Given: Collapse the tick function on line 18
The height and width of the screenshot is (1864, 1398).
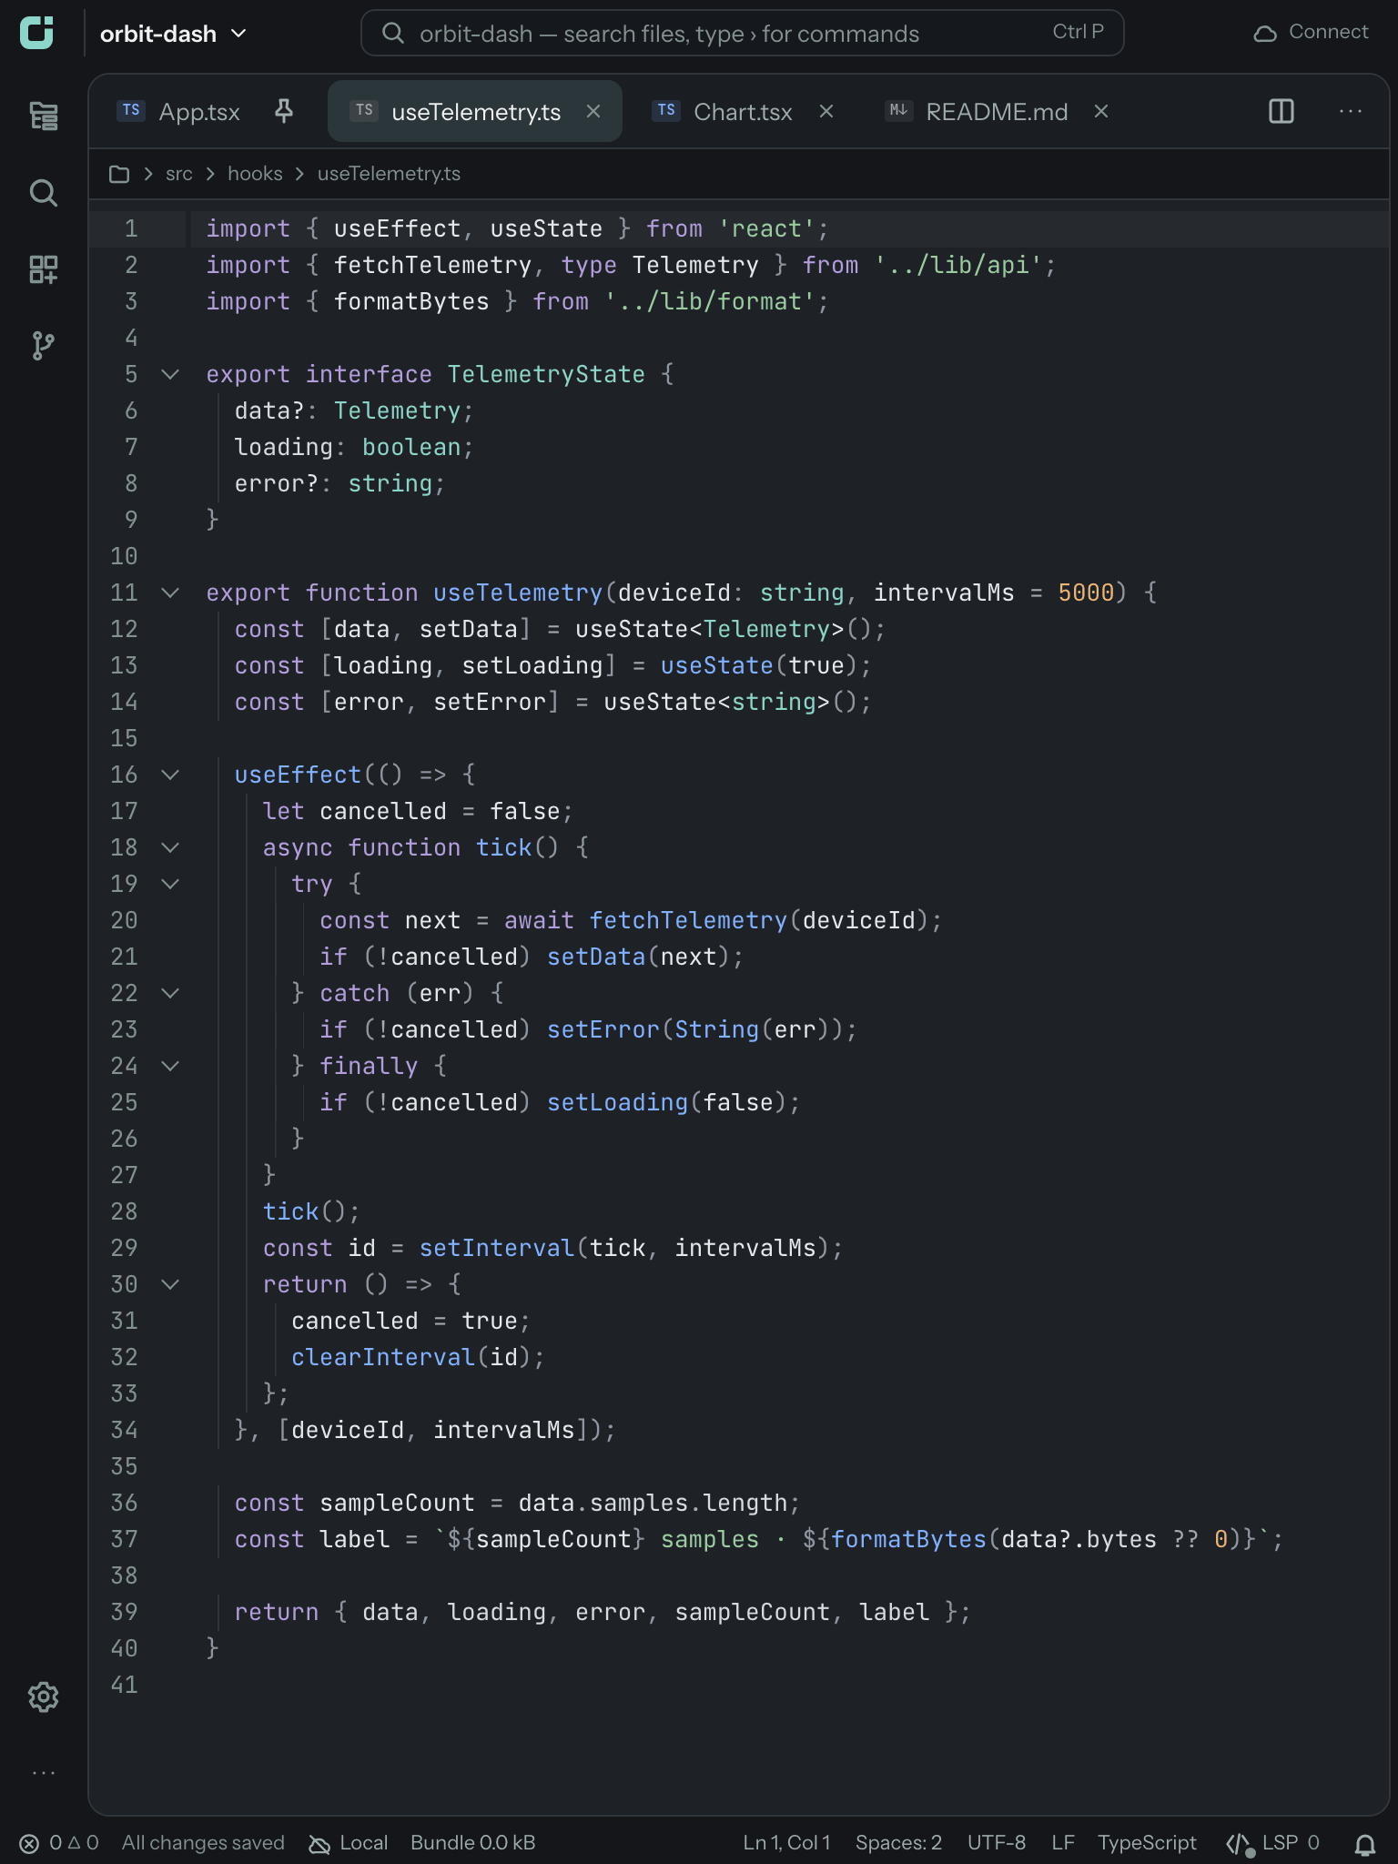Looking at the screenshot, I should click(170, 847).
